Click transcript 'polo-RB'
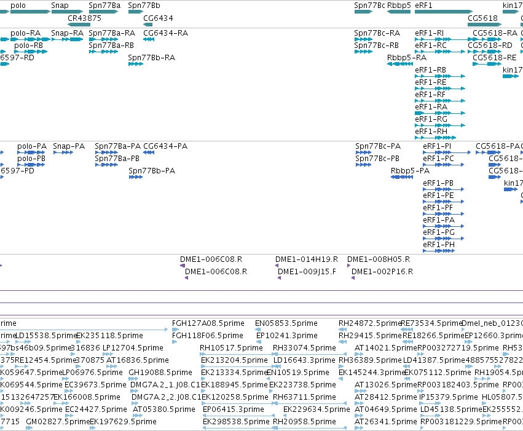Viewport: 523px width, 431px height. pyautogui.click(x=29, y=45)
